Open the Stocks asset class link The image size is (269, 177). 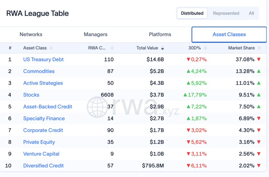tap(31, 95)
